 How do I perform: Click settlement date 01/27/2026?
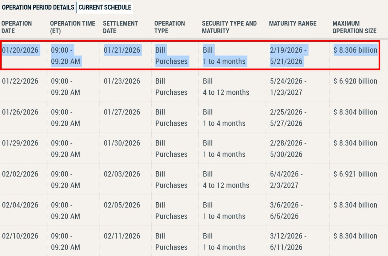(122, 112)
